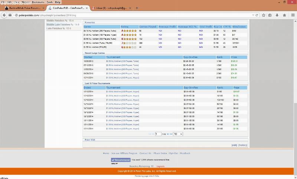Click Total Profit NOI in Fifty50 Turbo row

click(x=201, y=43)
